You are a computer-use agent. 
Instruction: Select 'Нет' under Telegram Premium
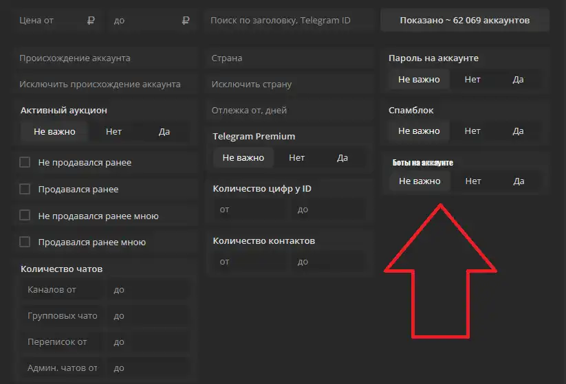(x=296, y=157)
